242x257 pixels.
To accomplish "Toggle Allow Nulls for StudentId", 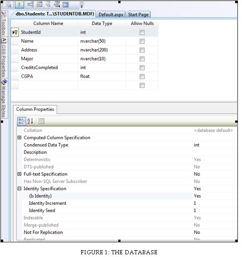I will click(142, 33).
